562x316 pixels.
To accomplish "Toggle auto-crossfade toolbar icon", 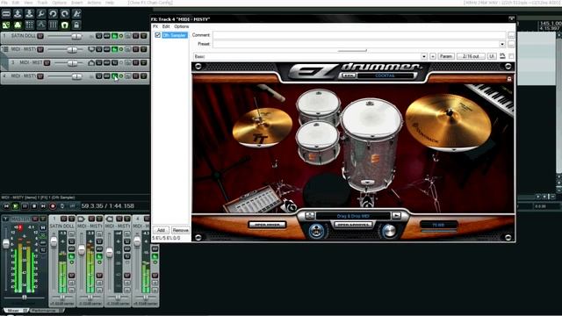I will point(6,25).
